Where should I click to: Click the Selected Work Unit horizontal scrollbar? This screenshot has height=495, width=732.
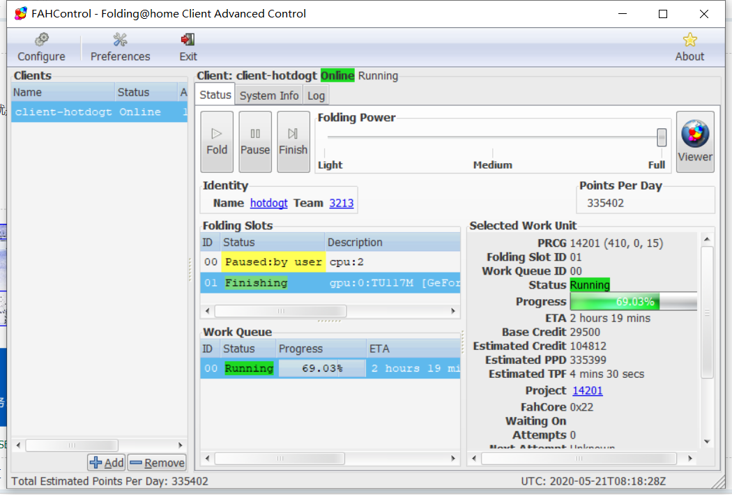pyautogui.click(x=579, y=459)
